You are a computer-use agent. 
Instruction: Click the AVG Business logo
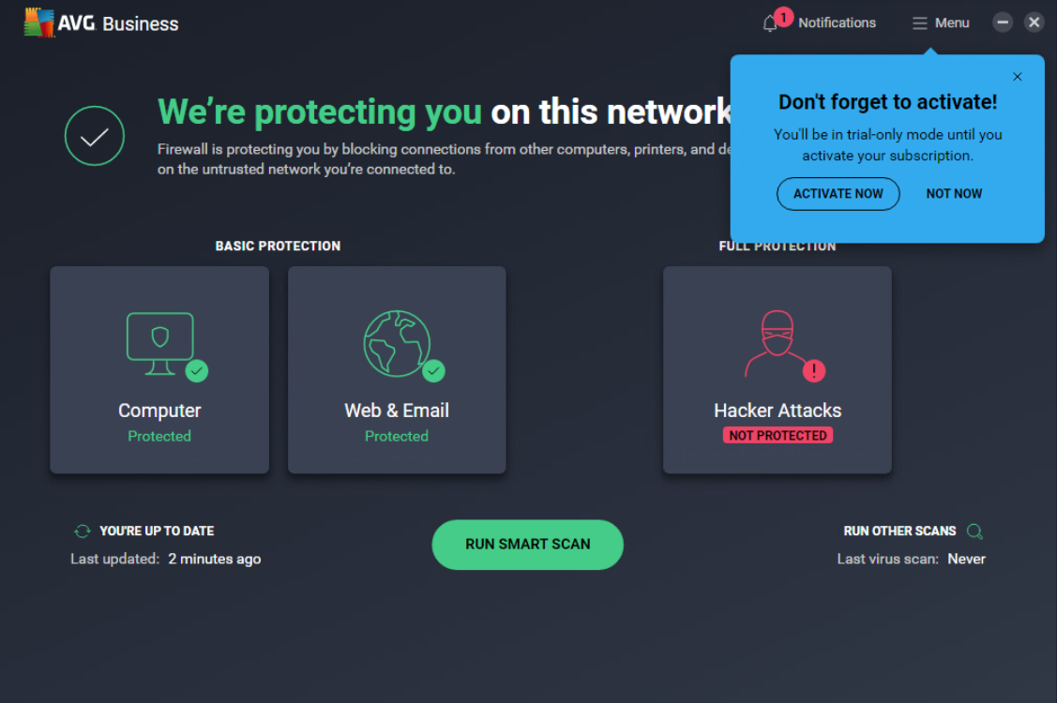point(98,22)
